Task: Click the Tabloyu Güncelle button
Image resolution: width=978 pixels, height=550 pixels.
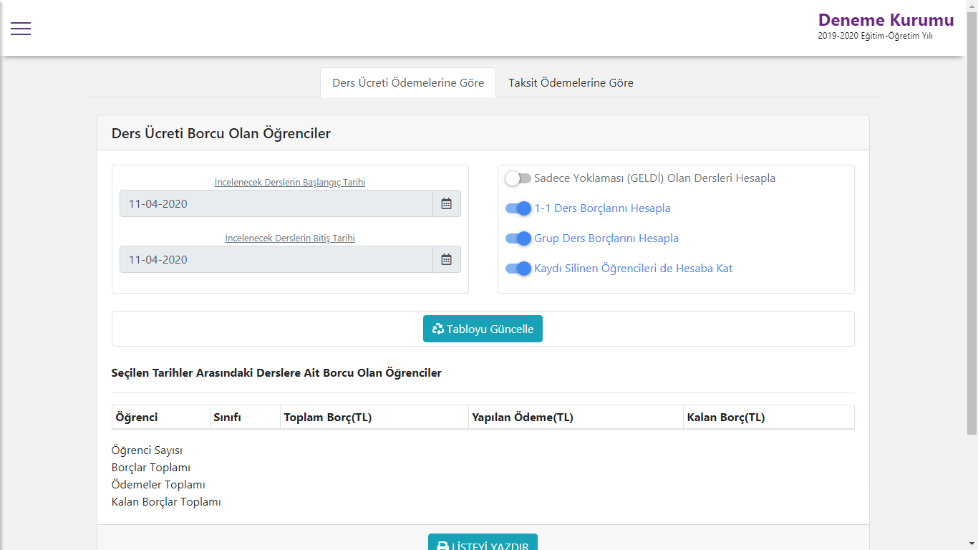Action: point(483,329)
